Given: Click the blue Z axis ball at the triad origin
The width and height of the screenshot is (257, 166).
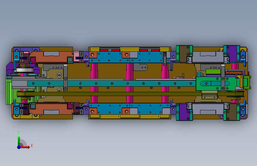Looking at the screenshot, I should pos(19,147).
